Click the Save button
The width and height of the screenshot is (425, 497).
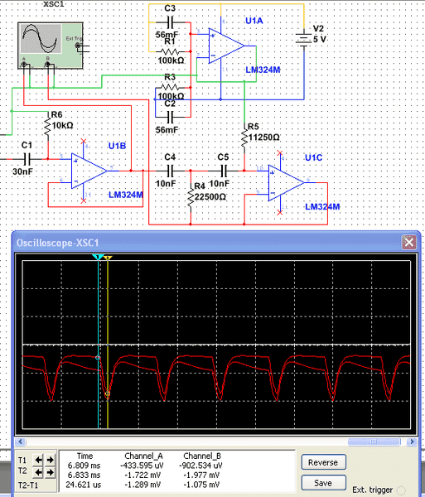323,483
